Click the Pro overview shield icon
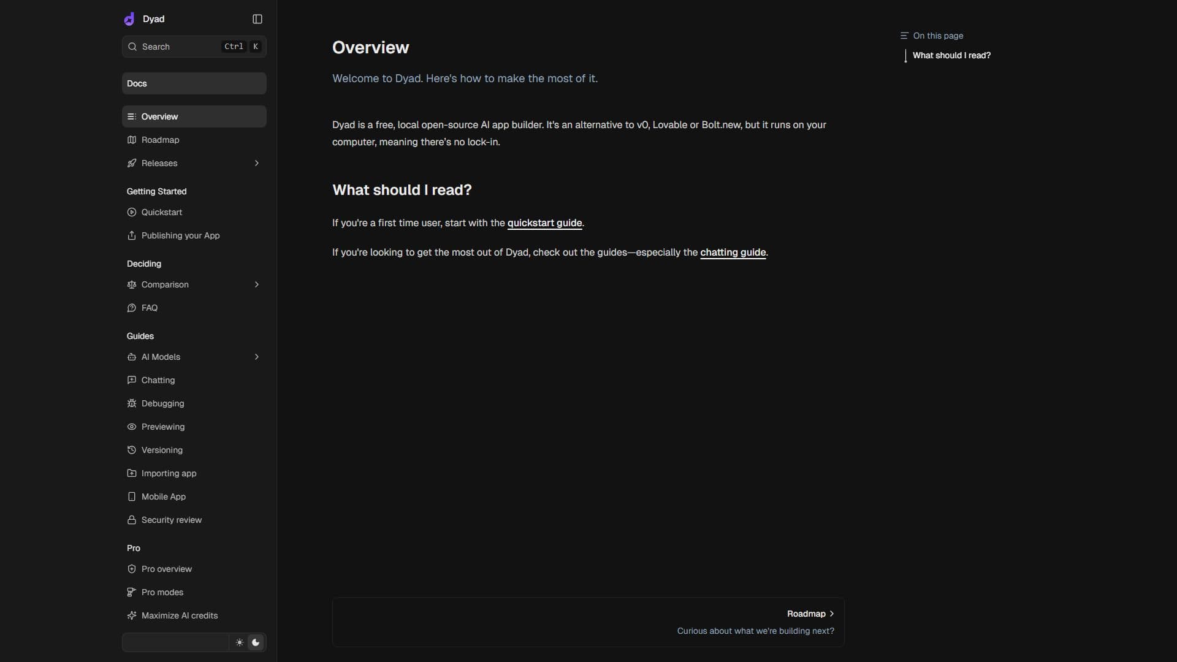This screenshot has width=1177, height=662. [x=132, y=569]
